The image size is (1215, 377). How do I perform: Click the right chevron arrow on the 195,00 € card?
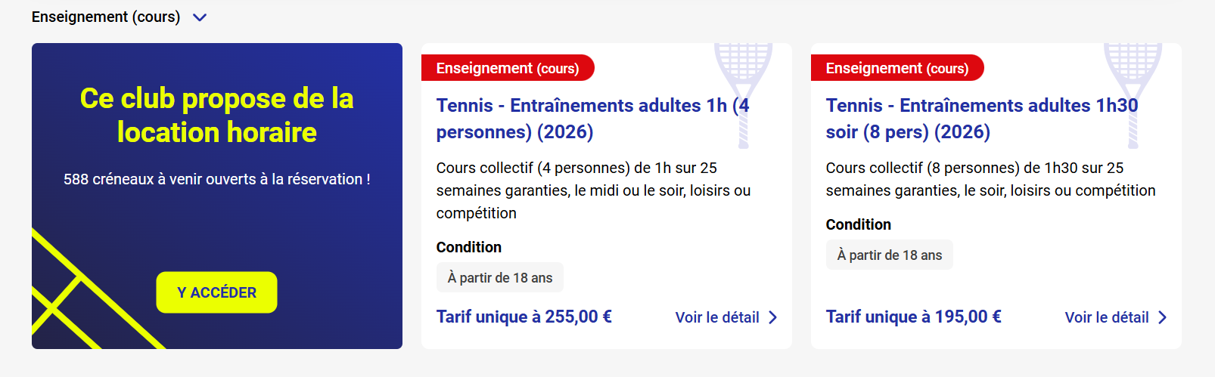coord(1163,317)
